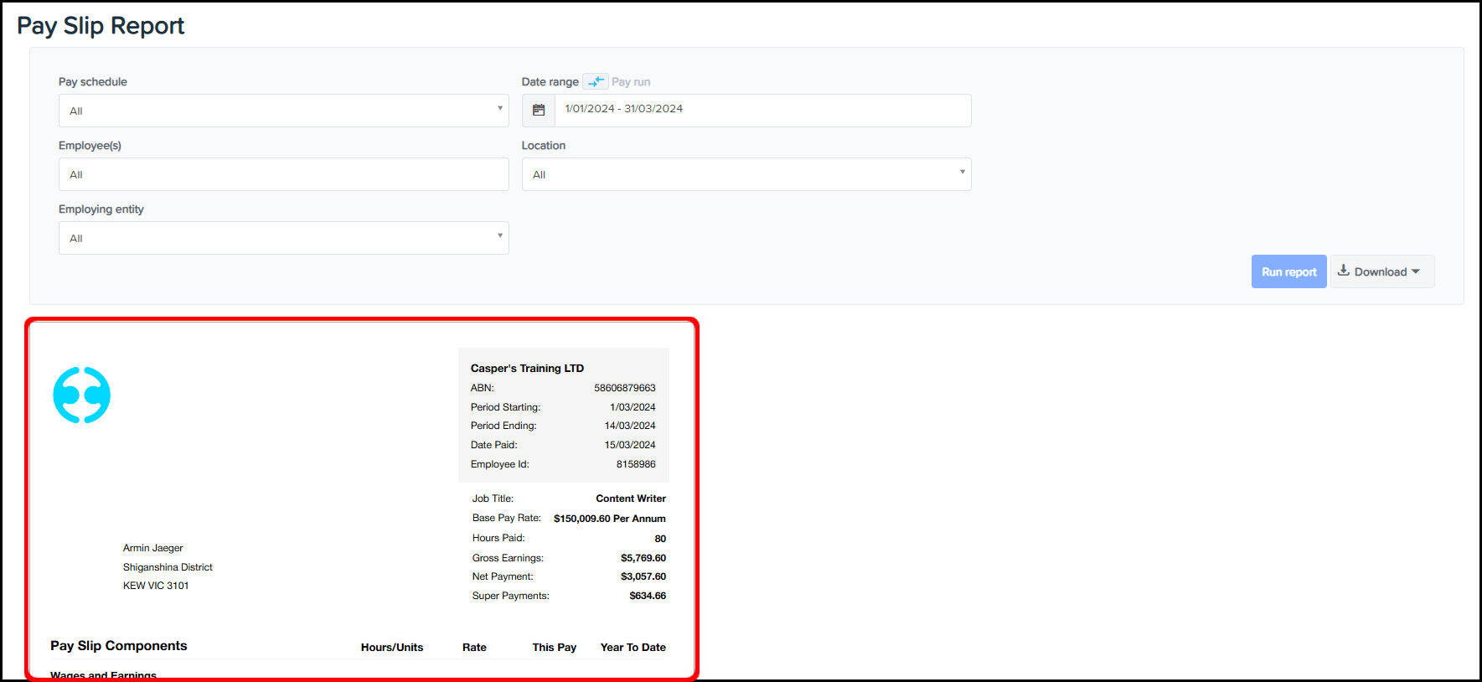Switch to Pay run filter mode
Viewport: 1482px width, 682px height.
coord(631,82)
